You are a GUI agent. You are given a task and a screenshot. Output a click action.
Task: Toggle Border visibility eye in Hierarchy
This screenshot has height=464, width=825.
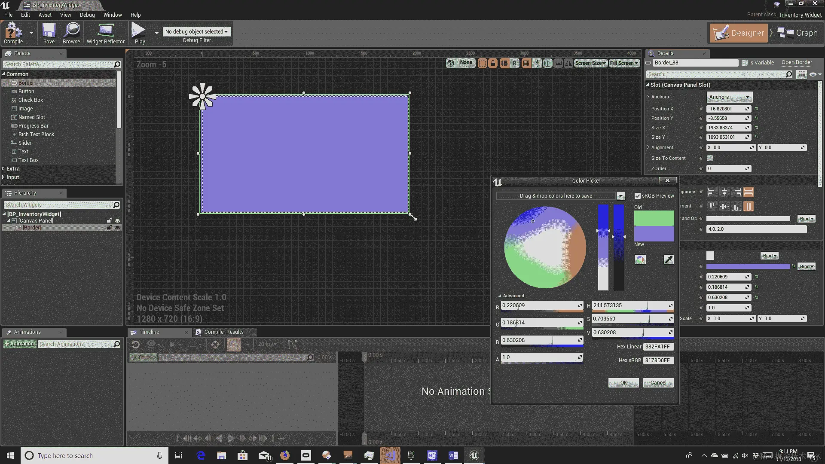point(117,228)
